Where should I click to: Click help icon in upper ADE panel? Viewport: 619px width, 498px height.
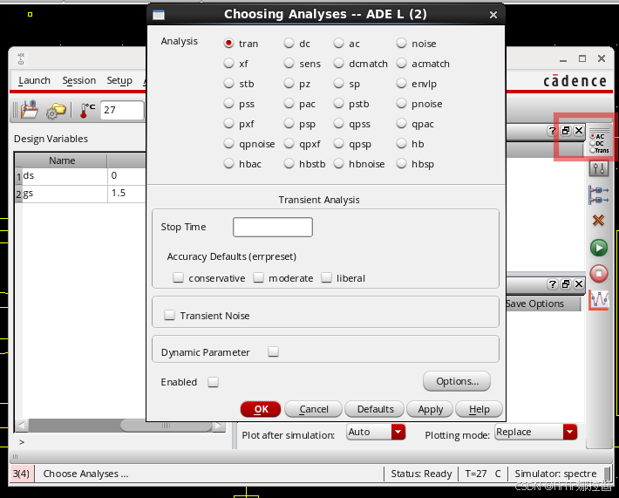552,131
